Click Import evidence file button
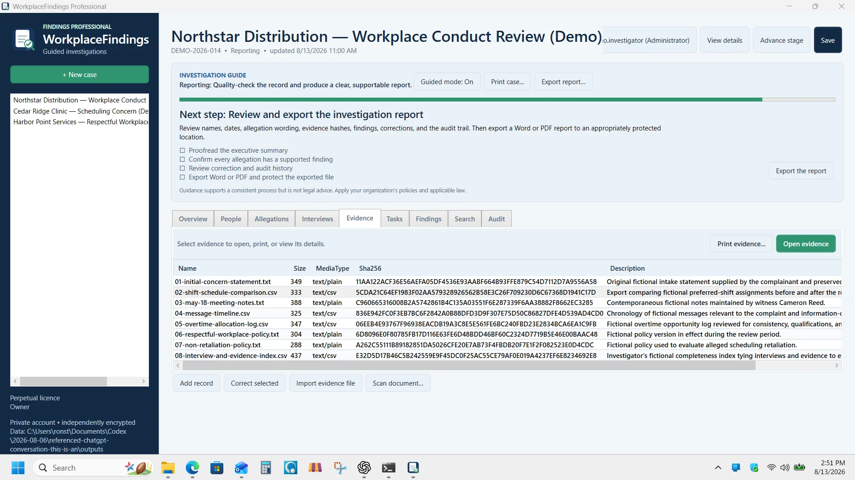This screenshot has height=480, width=855. (325, 383)
